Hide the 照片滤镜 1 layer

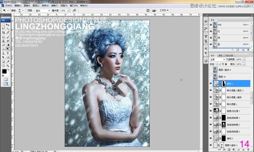pyautogui.click(x=211, y=104)
